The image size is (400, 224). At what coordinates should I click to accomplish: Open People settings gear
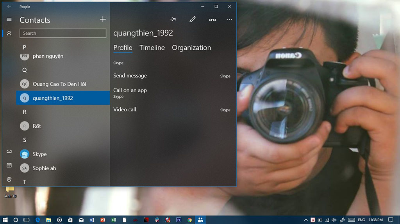click(x=9, y=180)
